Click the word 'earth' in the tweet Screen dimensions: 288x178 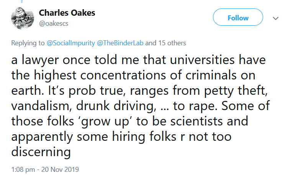click(x=25, y=91)
